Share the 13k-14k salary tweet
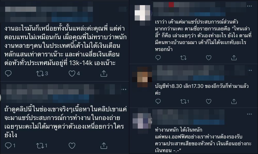Image resolution: width=258 pixels, height=154 pixels. tap(104, 73)
